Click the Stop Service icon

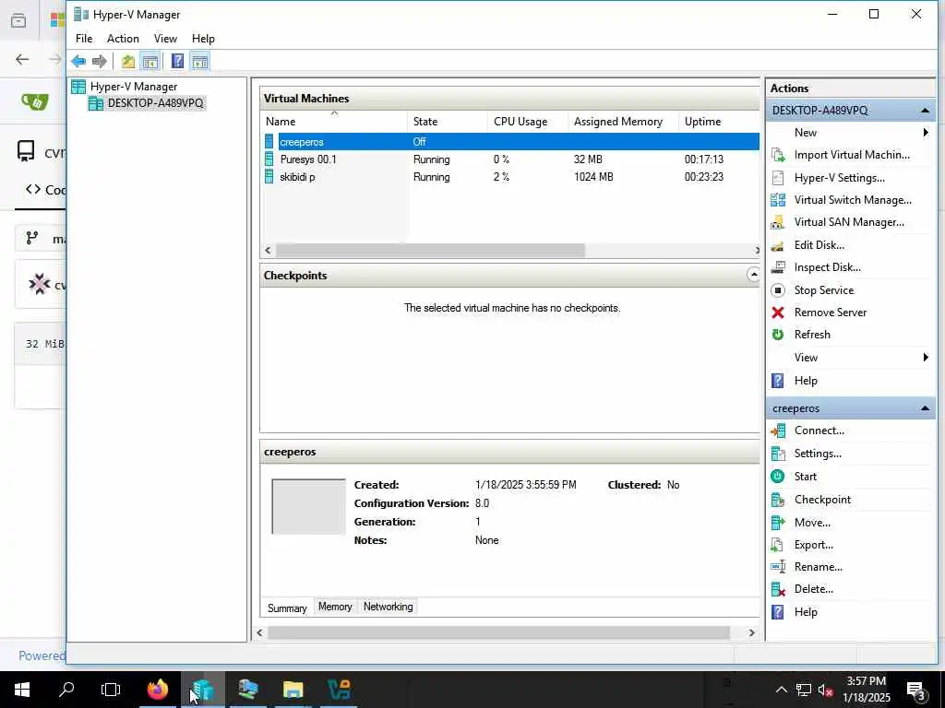[778, 290]
